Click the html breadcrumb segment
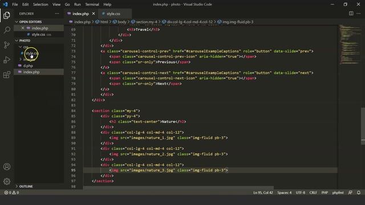Viewport: 365px width, 205px height. point(104,22)
